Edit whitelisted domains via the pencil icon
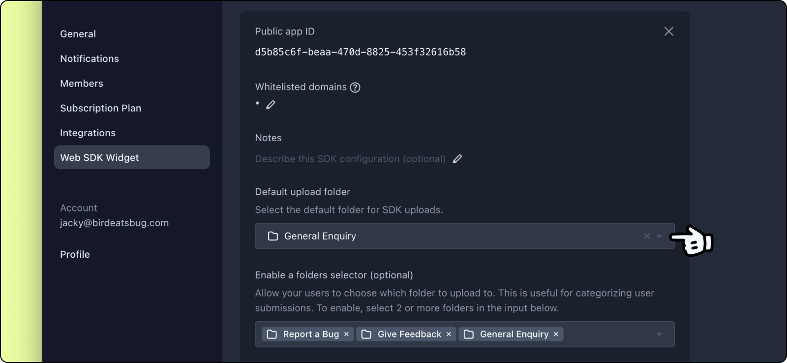Viewport: 787px width, 363px height. pos(270,104)
